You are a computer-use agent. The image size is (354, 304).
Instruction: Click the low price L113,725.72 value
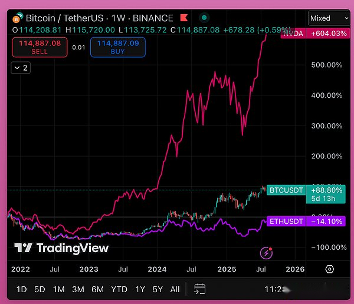click(142, 30)
